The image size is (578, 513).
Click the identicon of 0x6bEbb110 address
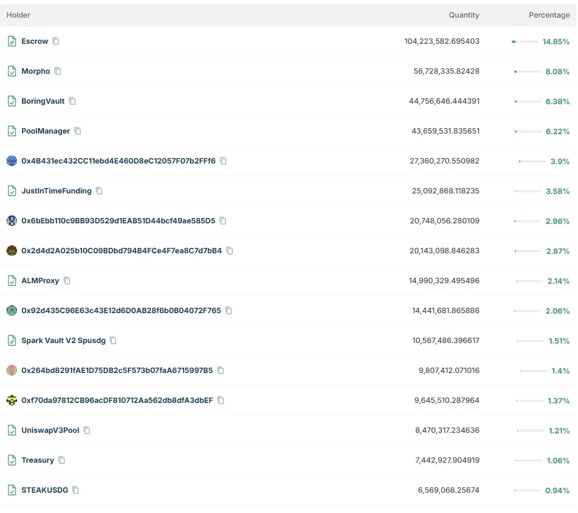(12, 221)
